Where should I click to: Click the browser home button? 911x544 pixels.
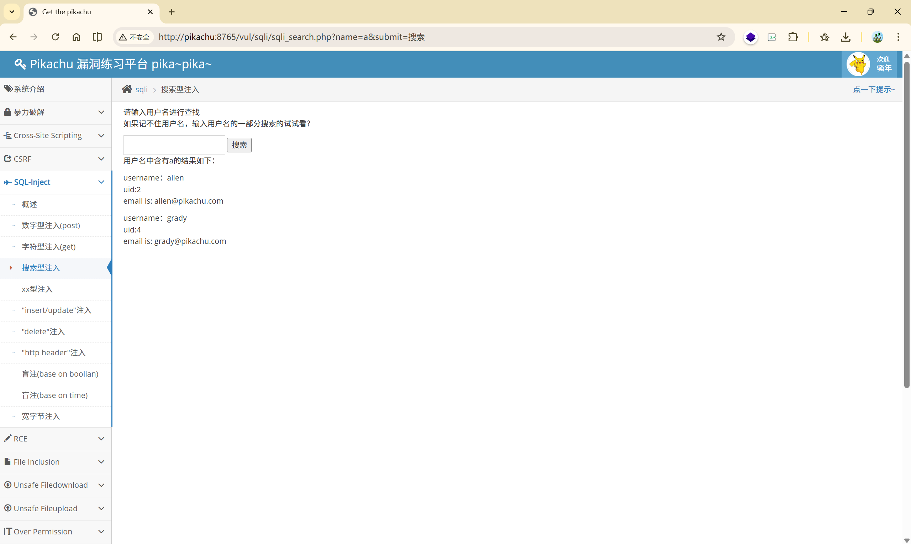click(x=76, y=37)
